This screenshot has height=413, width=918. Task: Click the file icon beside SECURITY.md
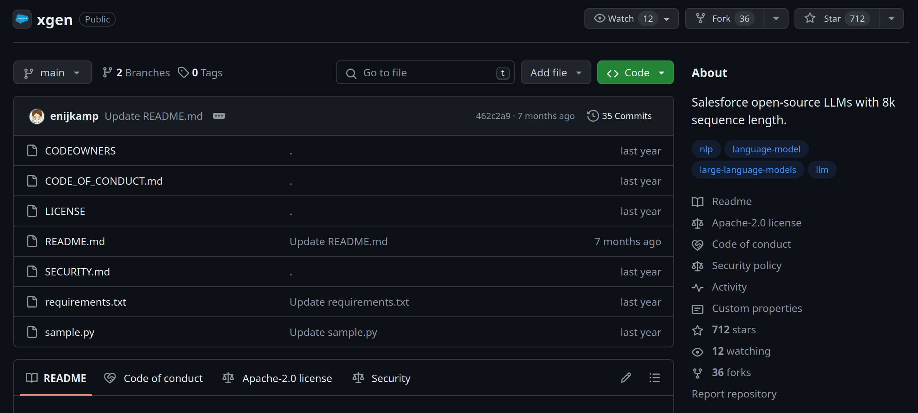pos(32,272)
